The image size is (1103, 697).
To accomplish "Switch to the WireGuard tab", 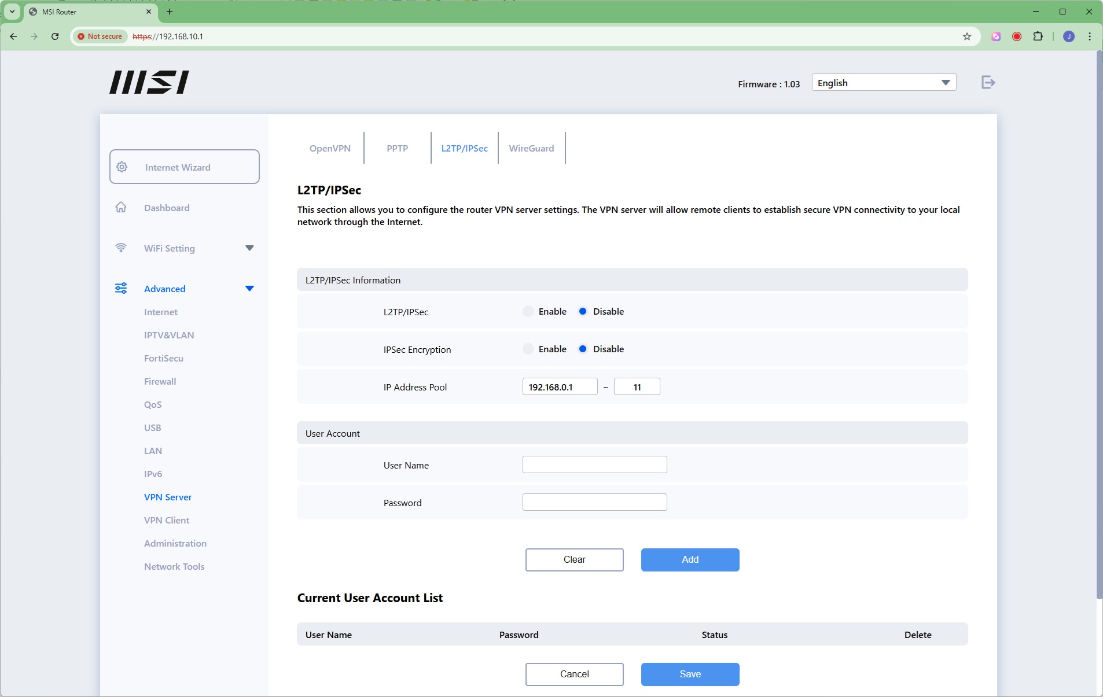I will tap(531, 149).
